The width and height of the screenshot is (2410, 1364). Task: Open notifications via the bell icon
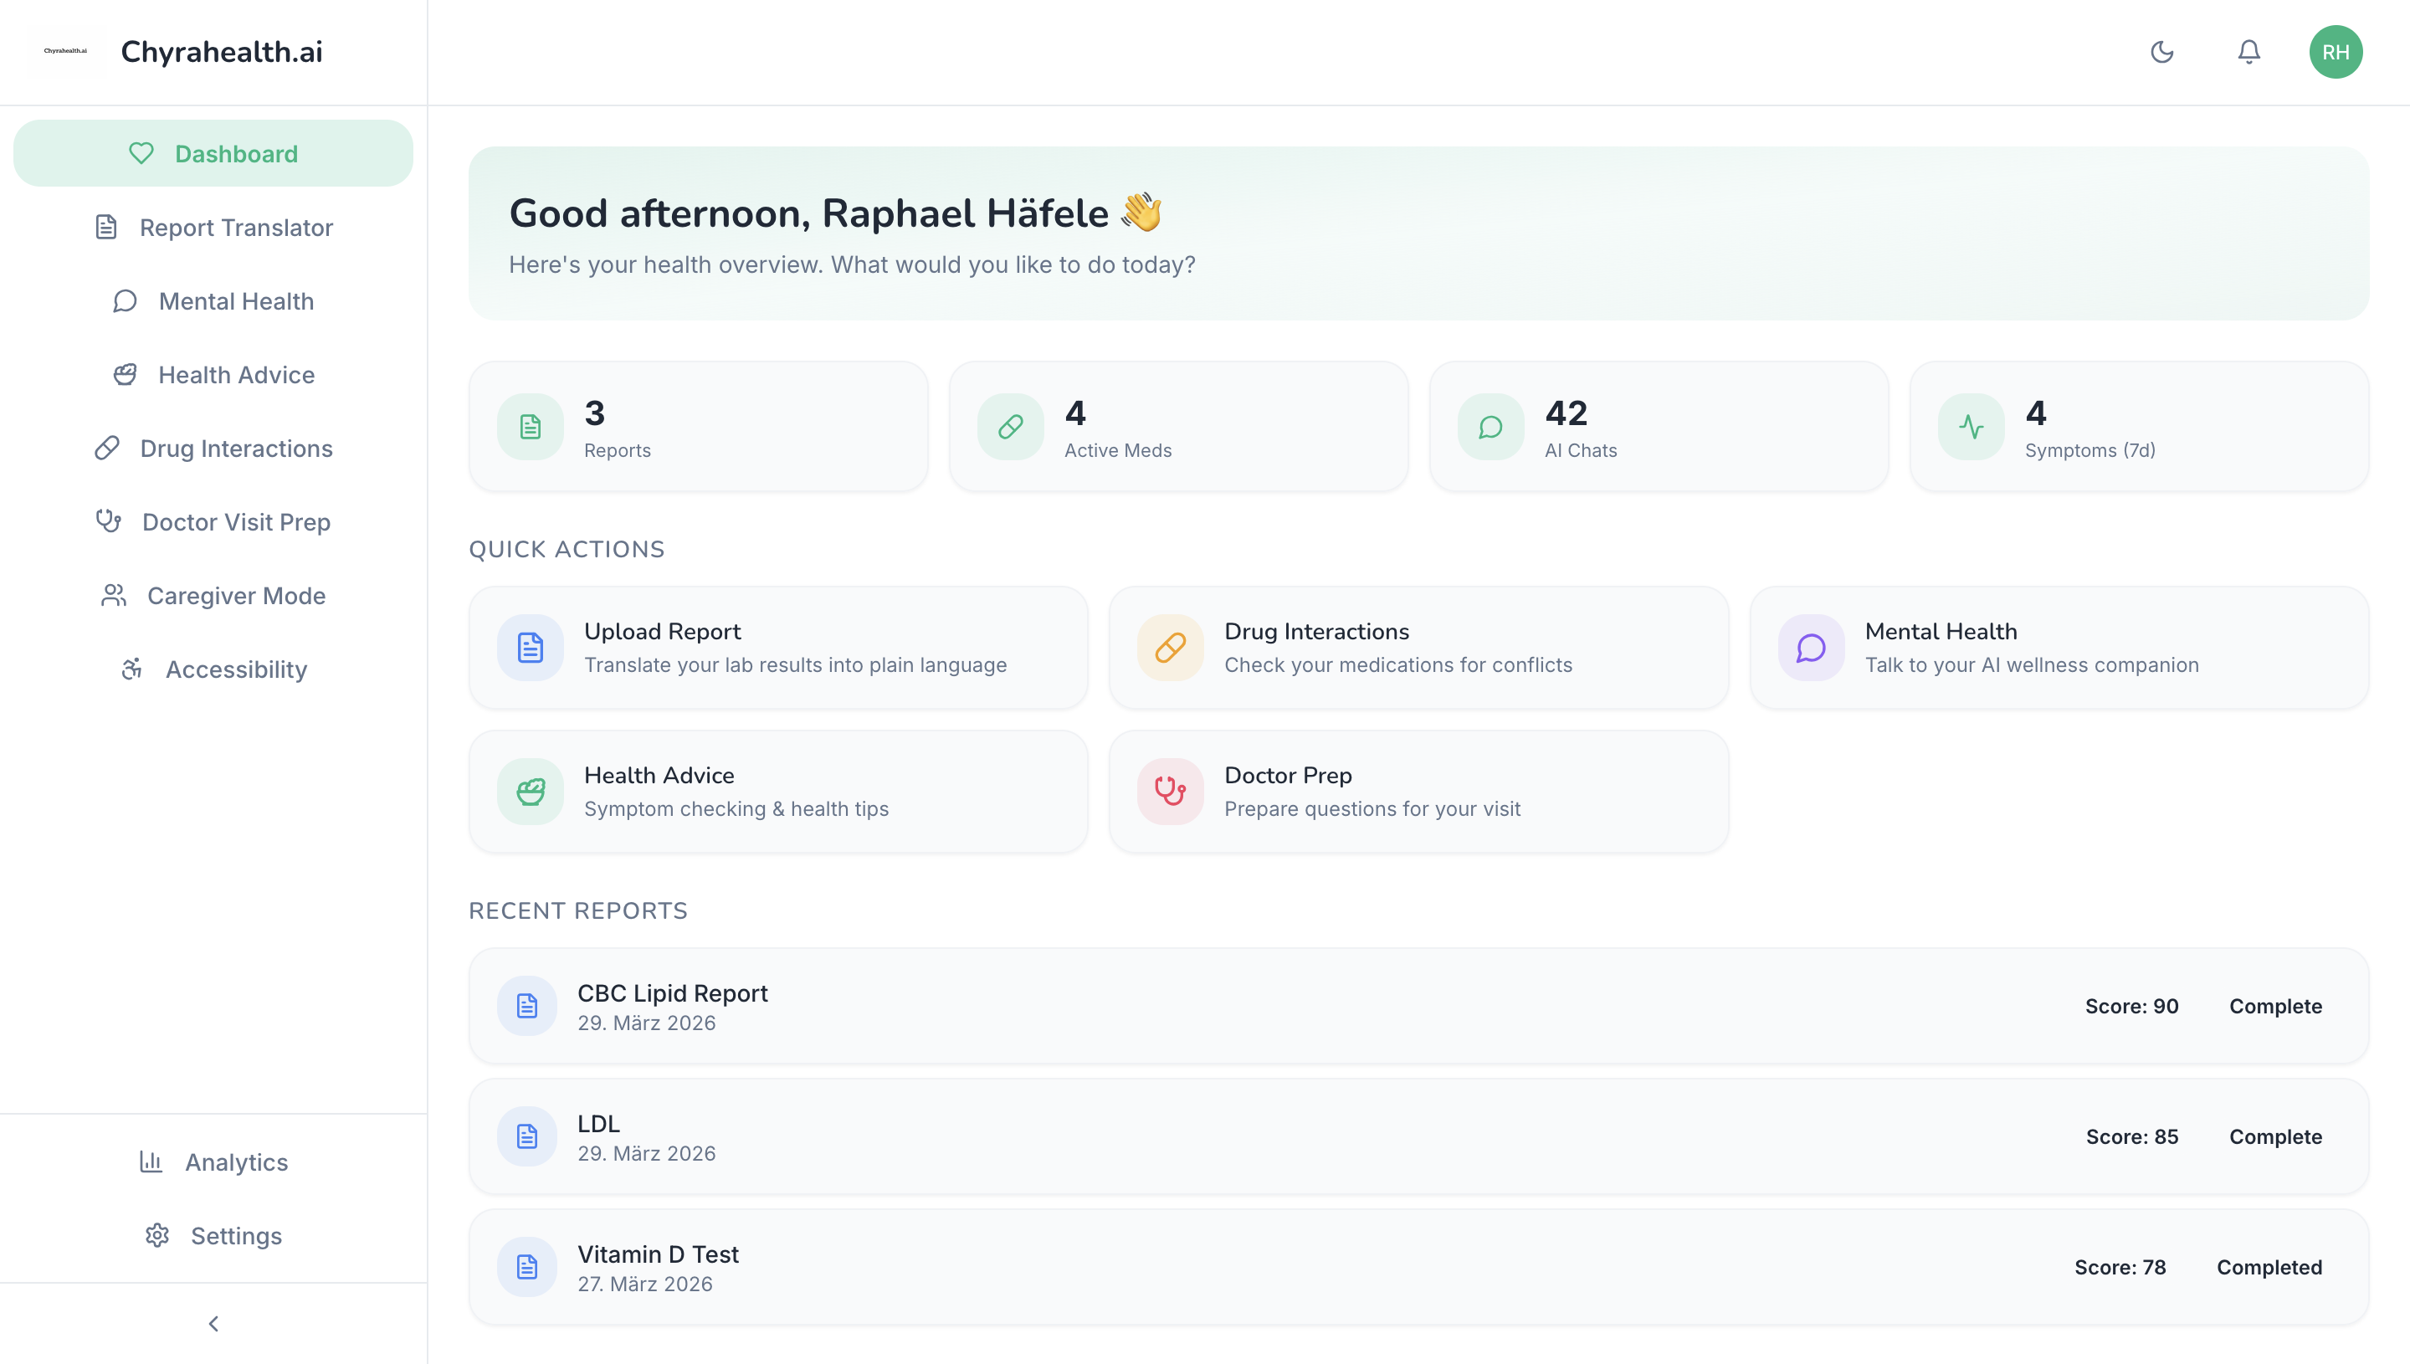point(2248,52)
